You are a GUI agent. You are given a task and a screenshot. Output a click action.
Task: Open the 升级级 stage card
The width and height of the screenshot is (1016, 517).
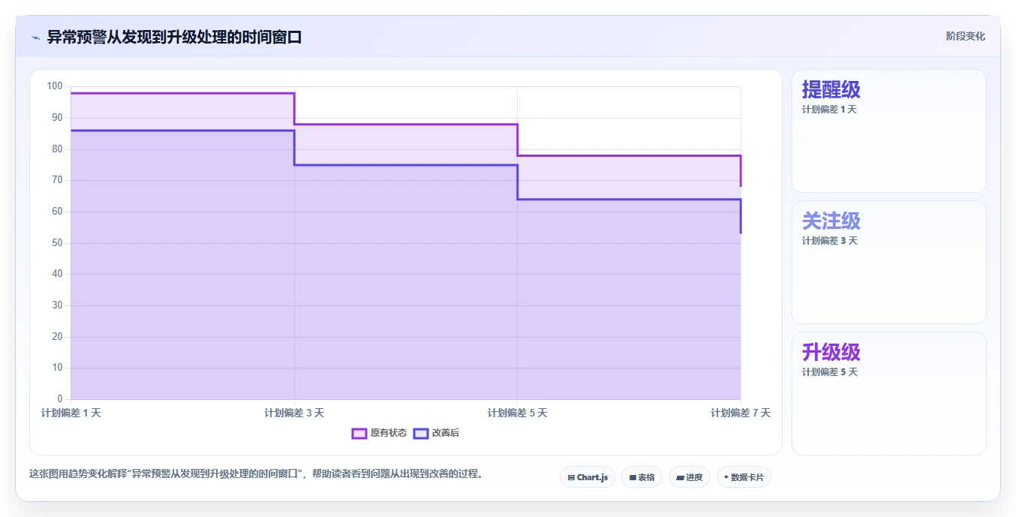click(889, 393)
